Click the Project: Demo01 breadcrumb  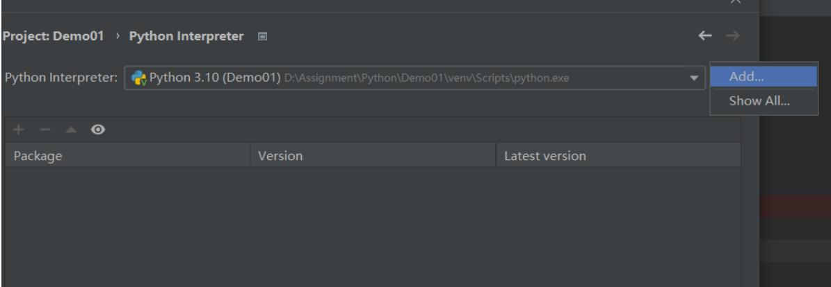(54, 36)
